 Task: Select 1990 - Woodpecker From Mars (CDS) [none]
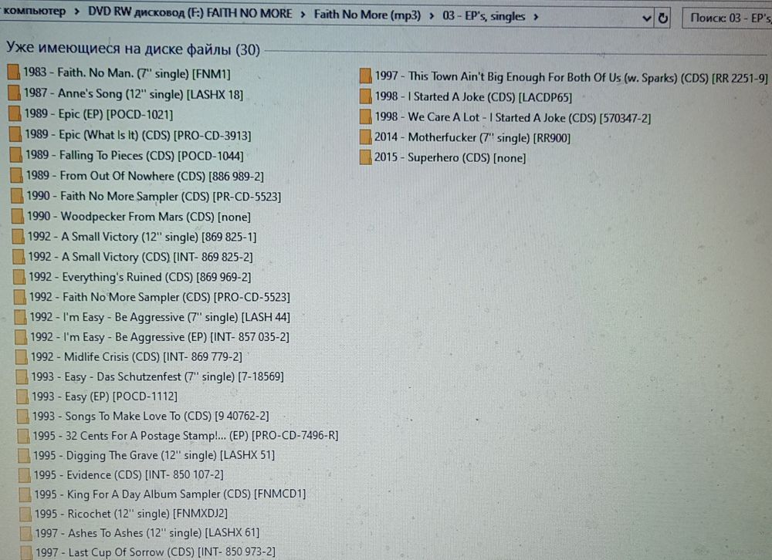pos(138,217)
